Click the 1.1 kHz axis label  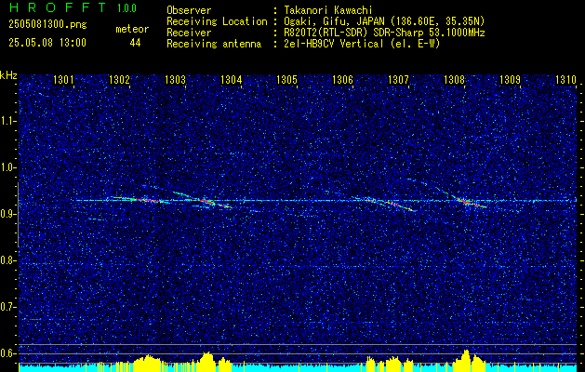click(9, 121)
